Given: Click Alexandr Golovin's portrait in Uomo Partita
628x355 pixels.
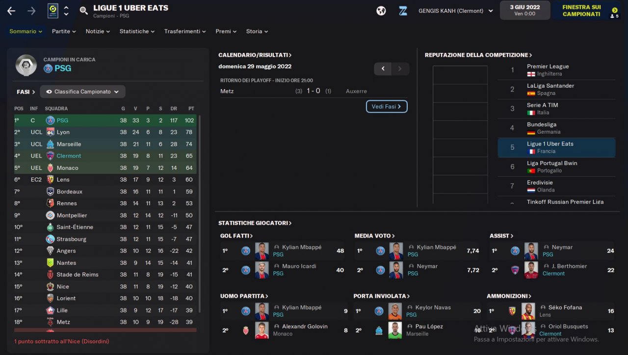Looking at the screenshot, I should (262, 331).
